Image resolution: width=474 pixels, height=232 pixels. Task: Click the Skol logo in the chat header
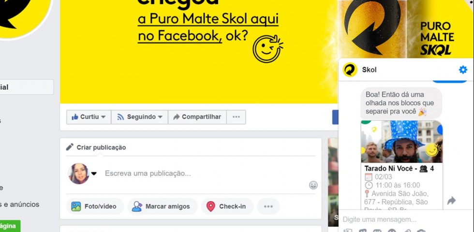pyautogui.click(x=350, y=70)
